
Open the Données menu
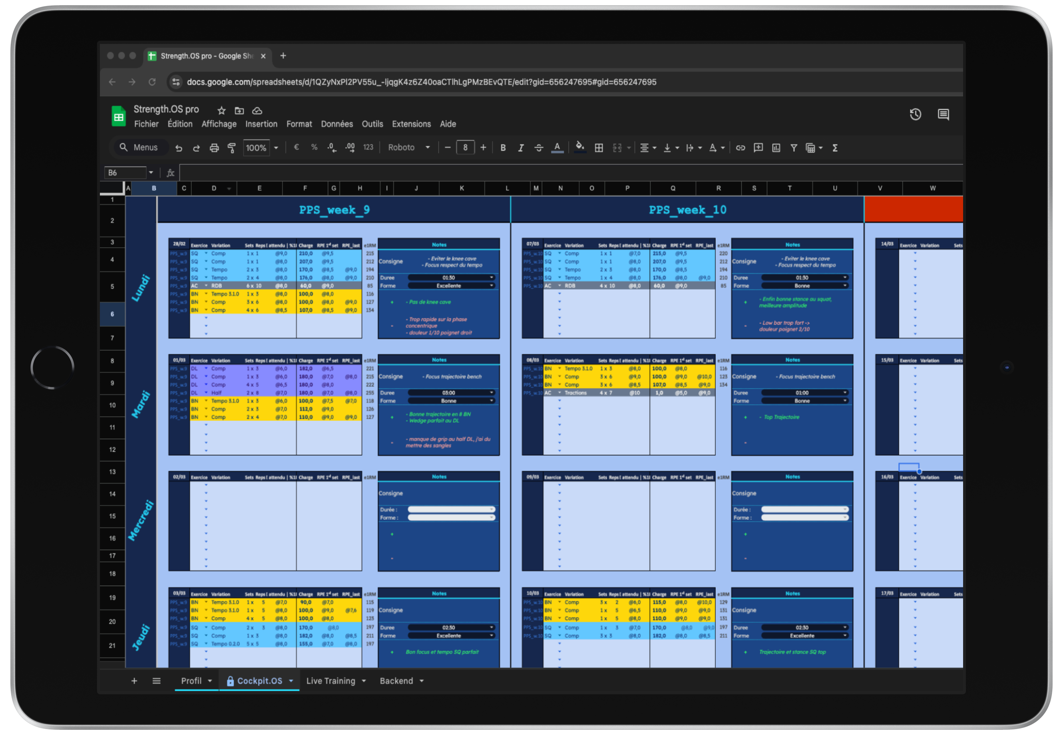[x=336, y=124]
